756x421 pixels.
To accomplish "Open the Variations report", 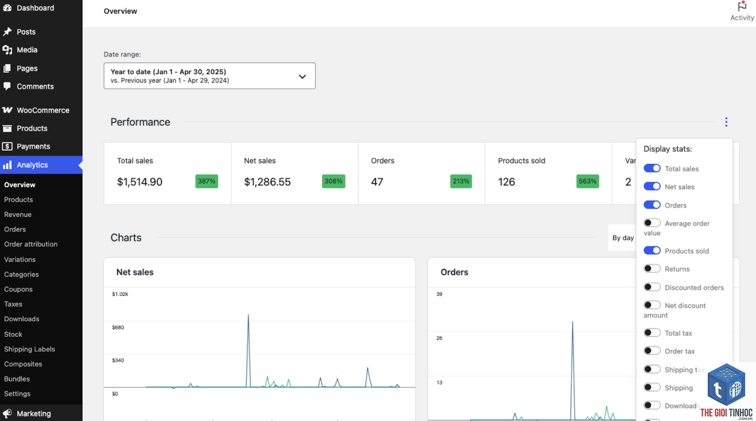I will 20,259.
